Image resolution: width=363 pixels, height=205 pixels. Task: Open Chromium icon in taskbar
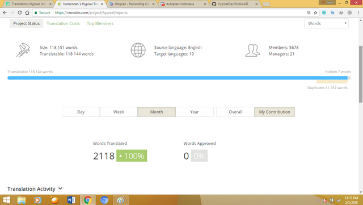point(104,200)
